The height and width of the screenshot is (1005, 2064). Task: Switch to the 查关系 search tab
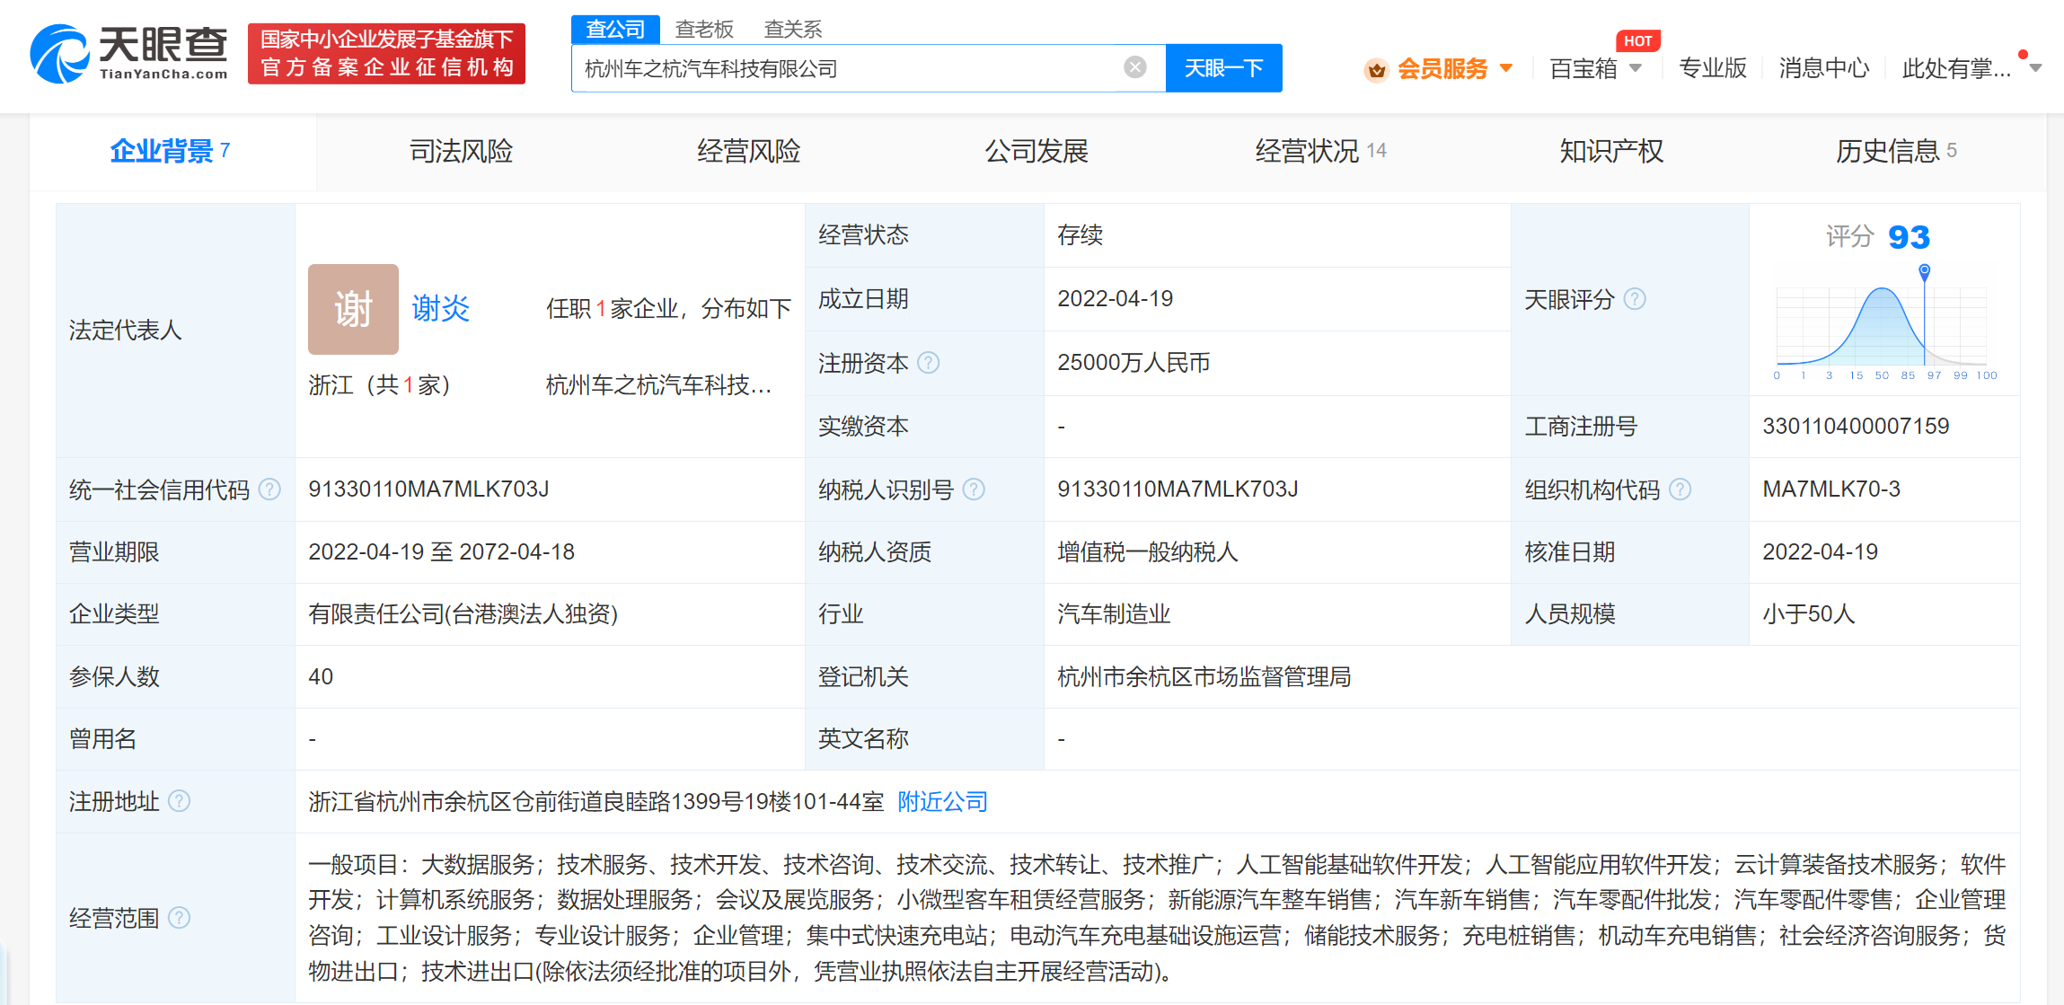(x=792, y=30)
